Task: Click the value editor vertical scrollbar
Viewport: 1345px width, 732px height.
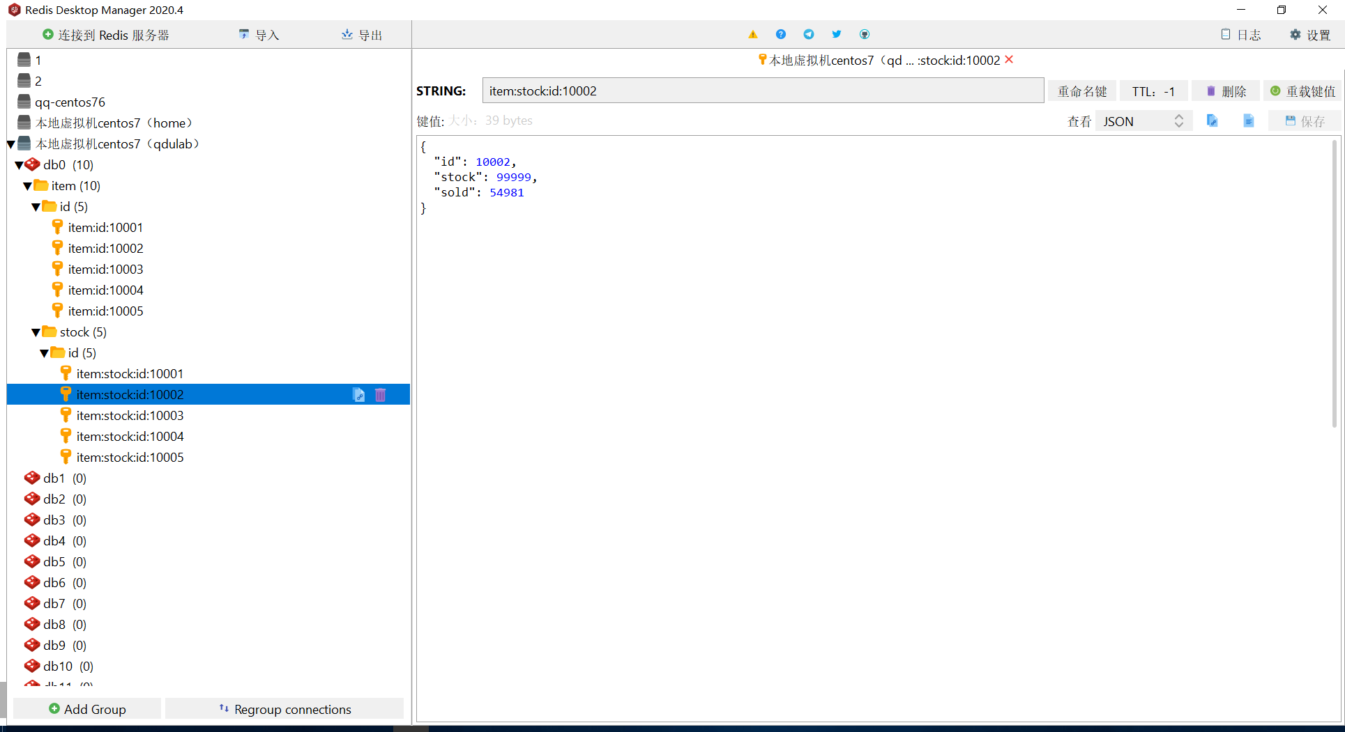Action: pos(1335,284)
